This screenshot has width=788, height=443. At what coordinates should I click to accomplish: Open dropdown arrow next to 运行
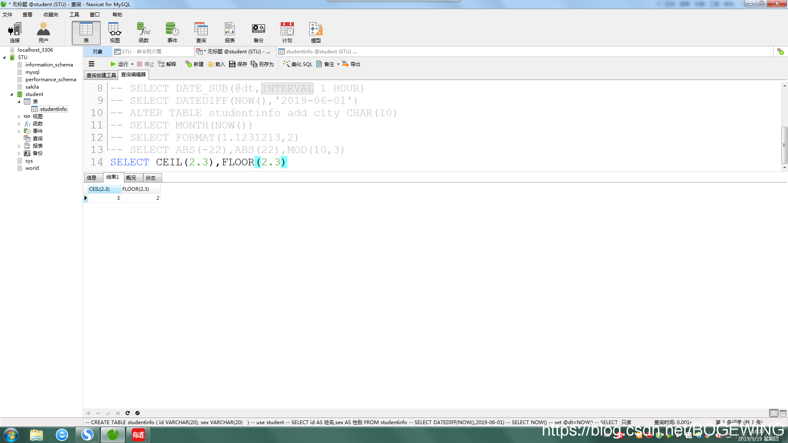coord(132,64)
